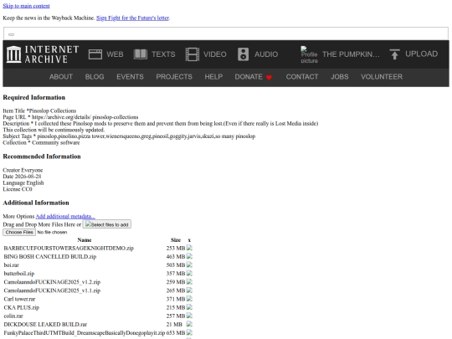The width and height of the screenshot is (452, 339).
Task: Open the PROJECTS link
Action: click(x=174, y=77)
